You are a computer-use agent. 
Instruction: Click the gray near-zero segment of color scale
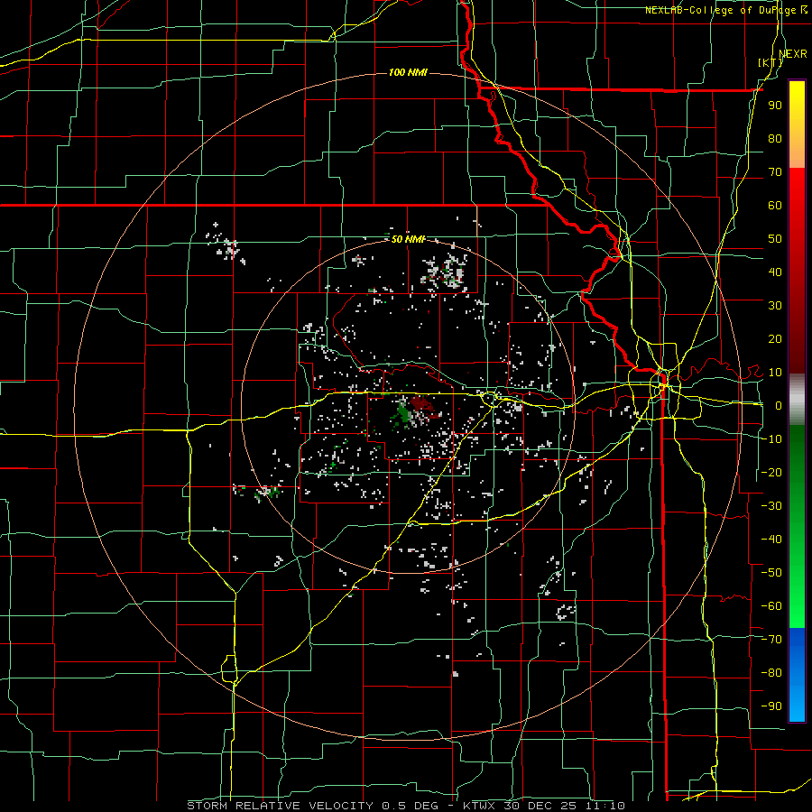[x=797, y=400]
